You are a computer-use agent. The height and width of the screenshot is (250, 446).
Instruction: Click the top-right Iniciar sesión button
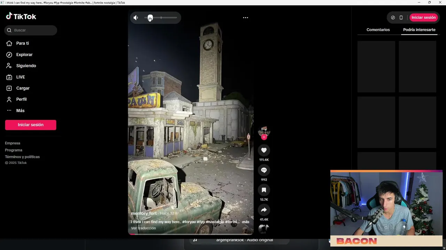(424, 18)
